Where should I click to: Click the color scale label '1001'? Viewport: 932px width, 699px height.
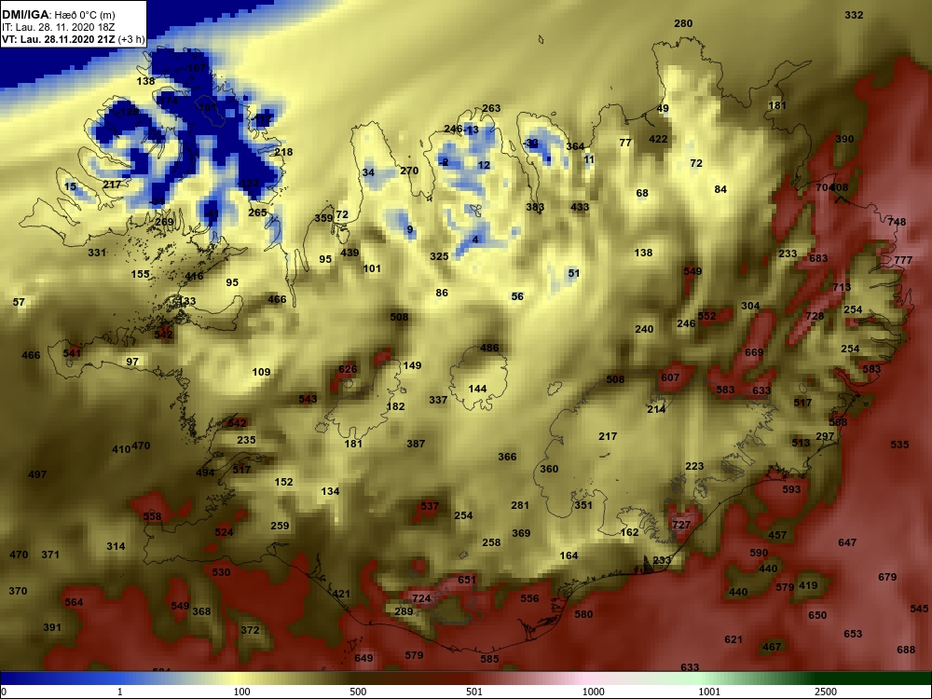[x=709, y=692]
